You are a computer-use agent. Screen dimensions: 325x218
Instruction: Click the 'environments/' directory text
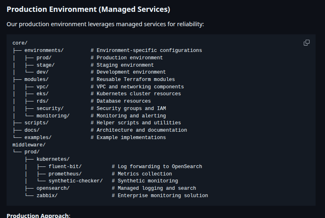point(44,50)
